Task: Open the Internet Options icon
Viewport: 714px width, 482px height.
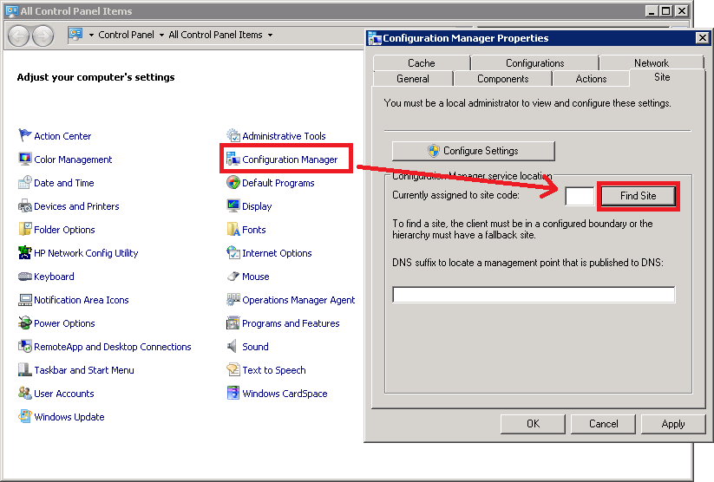Action: coord(233,252)
